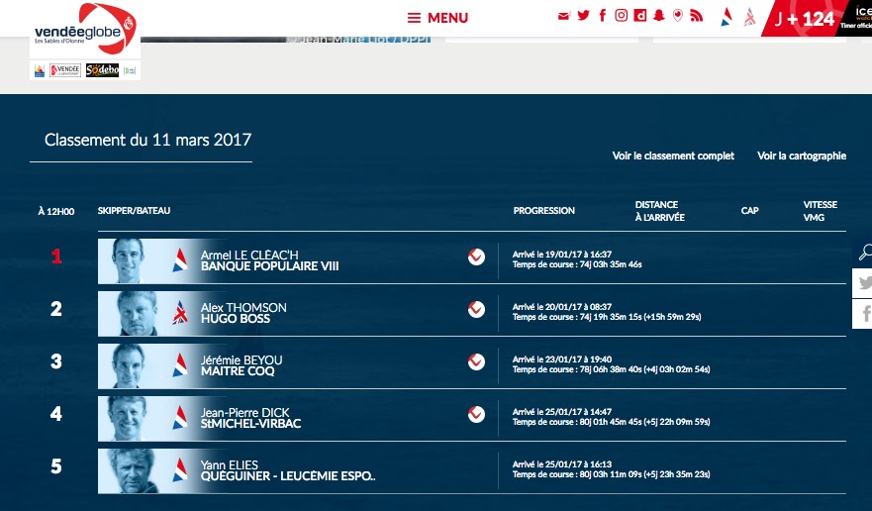Click the Ice Watch official timer logo

pyautogui.click(x=856, y=17)
